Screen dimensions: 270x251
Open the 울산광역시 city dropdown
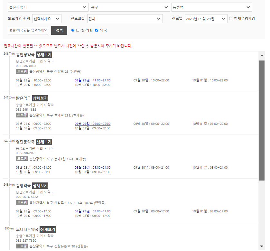tap(48, 7)
